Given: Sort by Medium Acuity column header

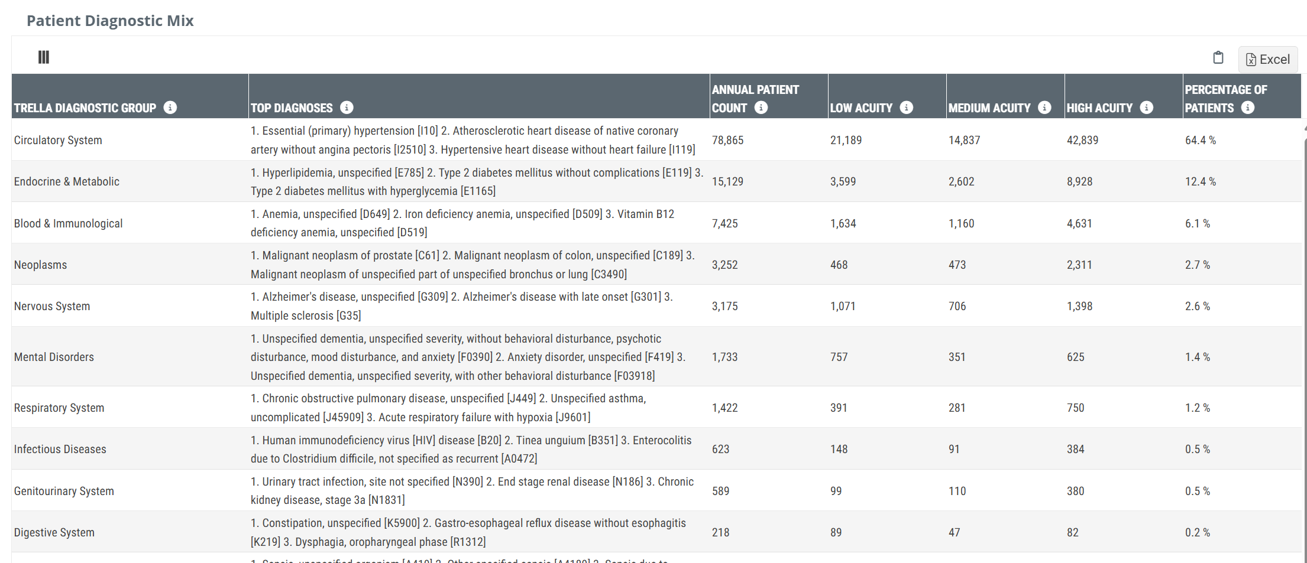Looking at the screenshot, I should (x=989, y=108).
